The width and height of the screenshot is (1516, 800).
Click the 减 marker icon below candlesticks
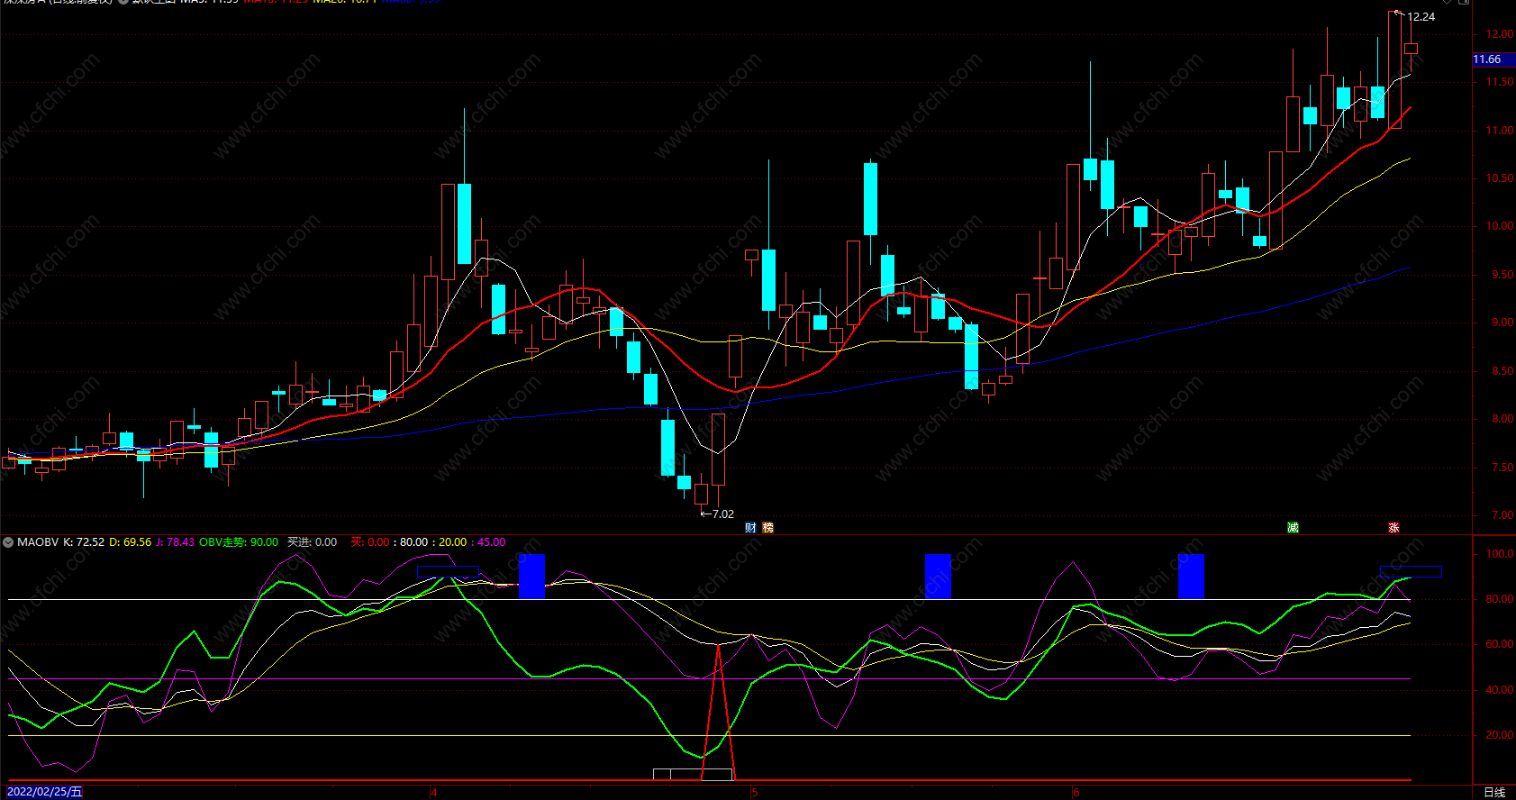[x=1293, y=528]
